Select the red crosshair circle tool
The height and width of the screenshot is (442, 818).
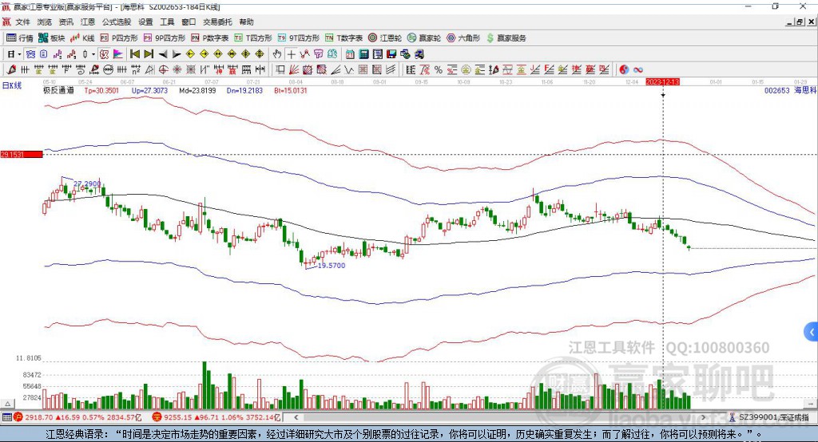tap(163, 70)
